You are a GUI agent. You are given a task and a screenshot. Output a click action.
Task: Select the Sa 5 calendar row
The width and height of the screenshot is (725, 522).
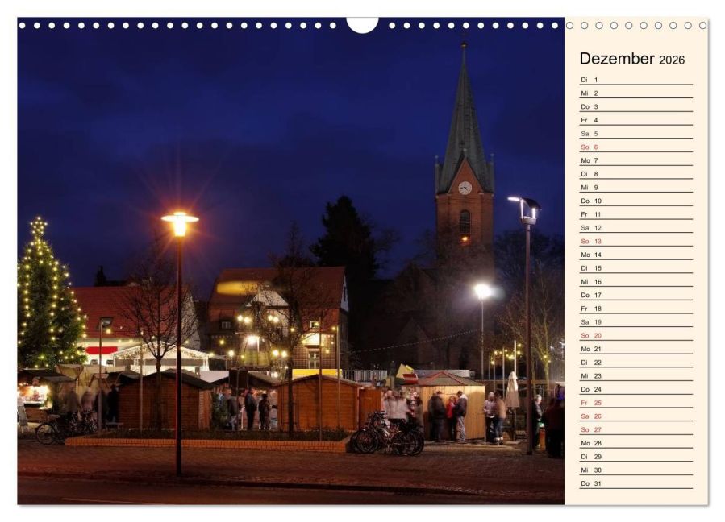tap(636, 134)
